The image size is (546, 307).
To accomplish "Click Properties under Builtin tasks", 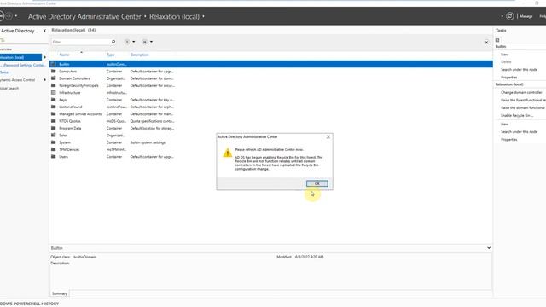I will (x=508, y=78).
